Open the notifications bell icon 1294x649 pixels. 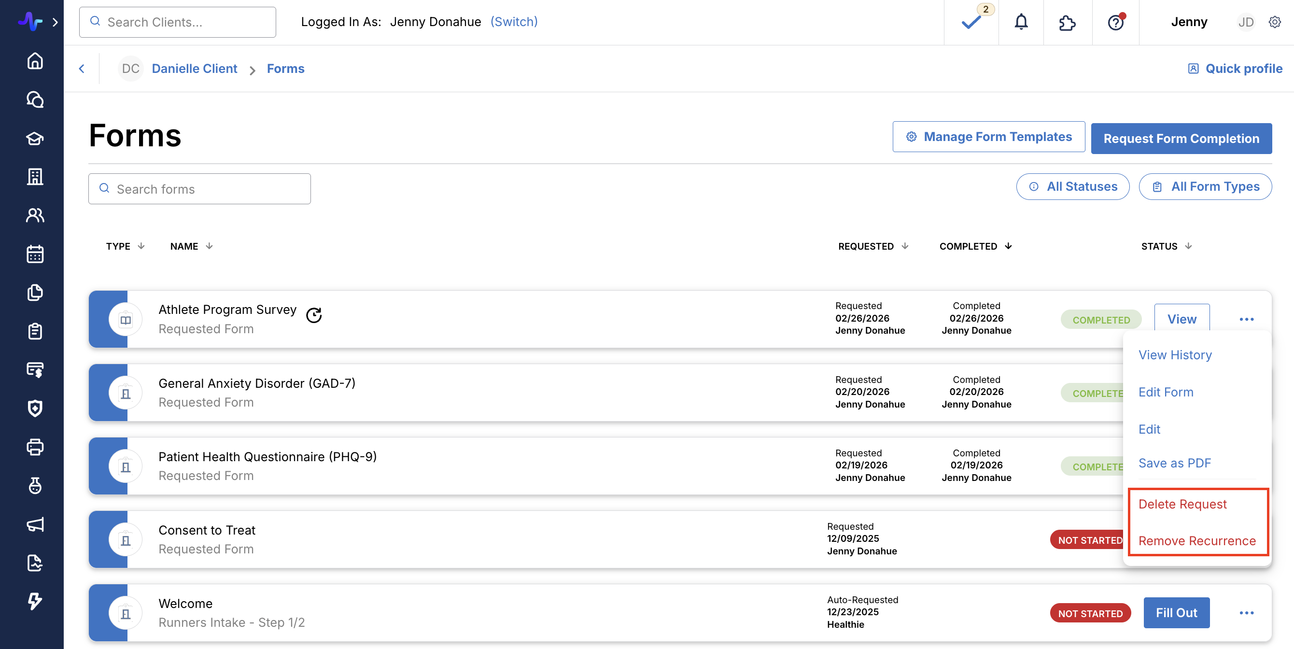(x=1021, y=22)
